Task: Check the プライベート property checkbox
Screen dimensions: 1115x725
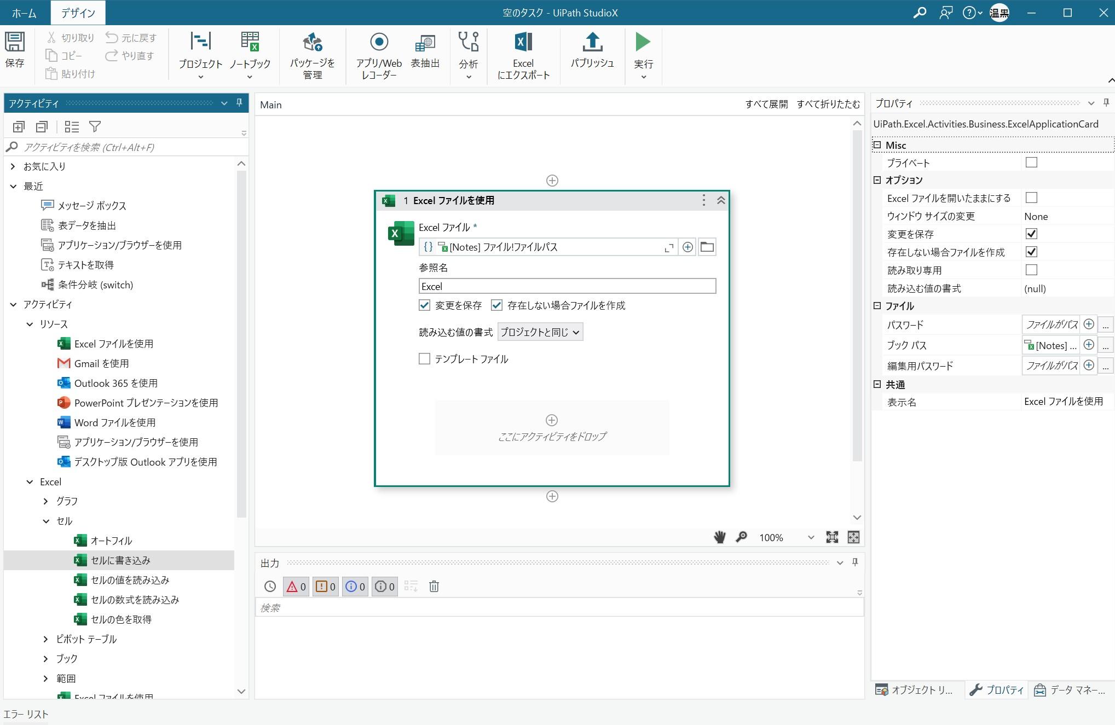Action: coord(1031,163)
